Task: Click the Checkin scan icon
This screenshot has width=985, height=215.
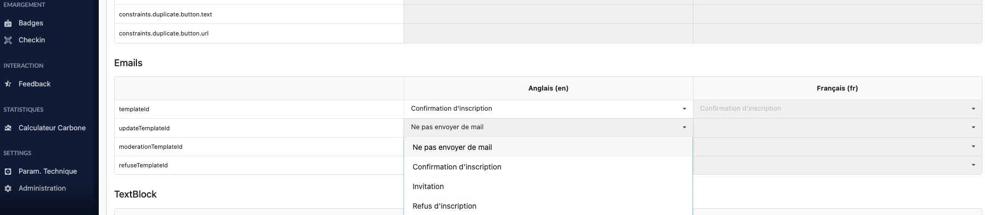Action: (x=8, y=40)
